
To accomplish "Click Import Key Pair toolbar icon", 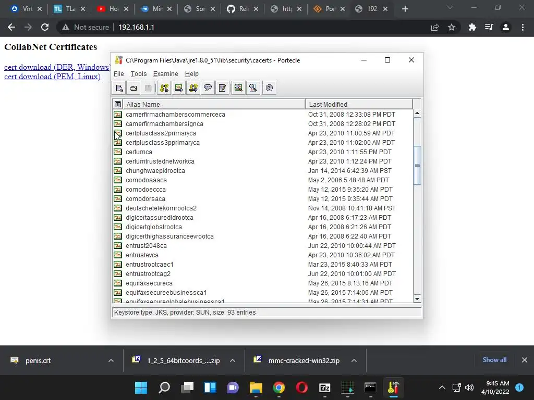I will click(x=193, y=88).
